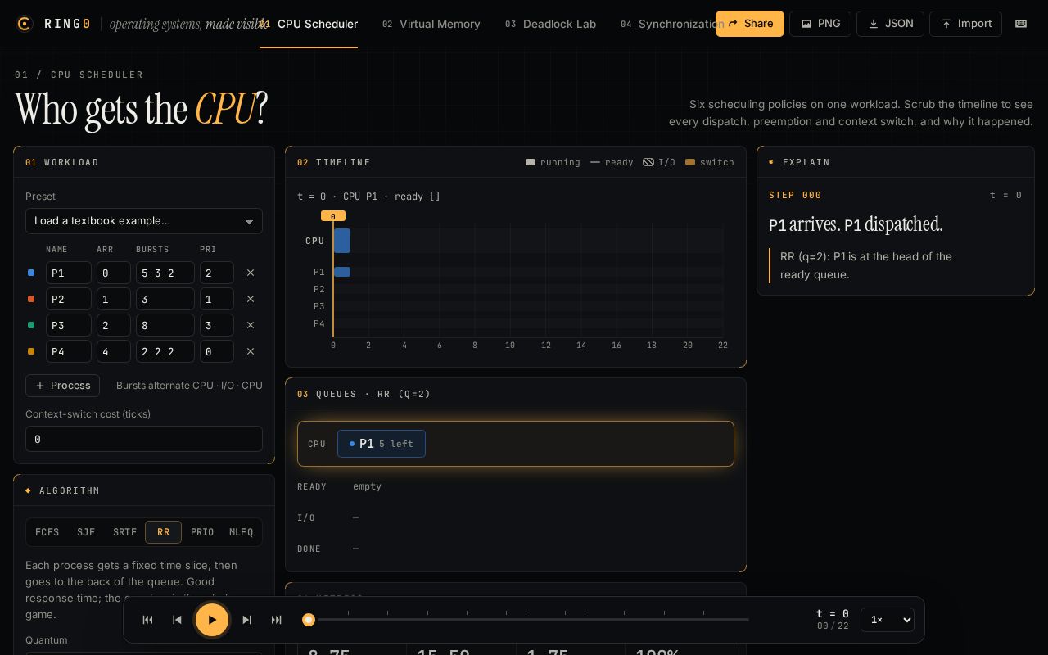Click P3's arrival time field
Screen dimensions: 1048x655
point(114,325)
